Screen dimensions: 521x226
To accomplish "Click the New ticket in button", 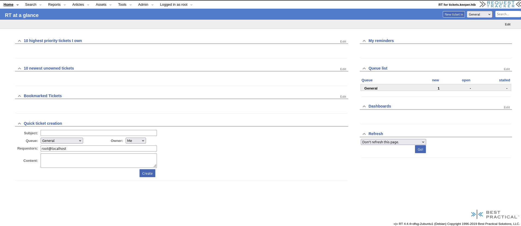I will (x=453, y=14).
